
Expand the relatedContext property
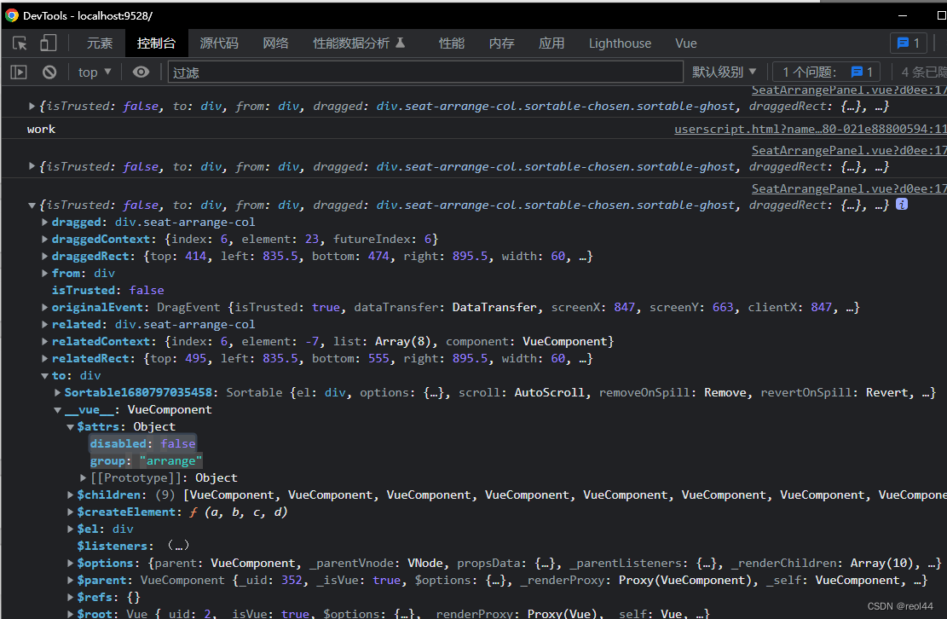44,341
